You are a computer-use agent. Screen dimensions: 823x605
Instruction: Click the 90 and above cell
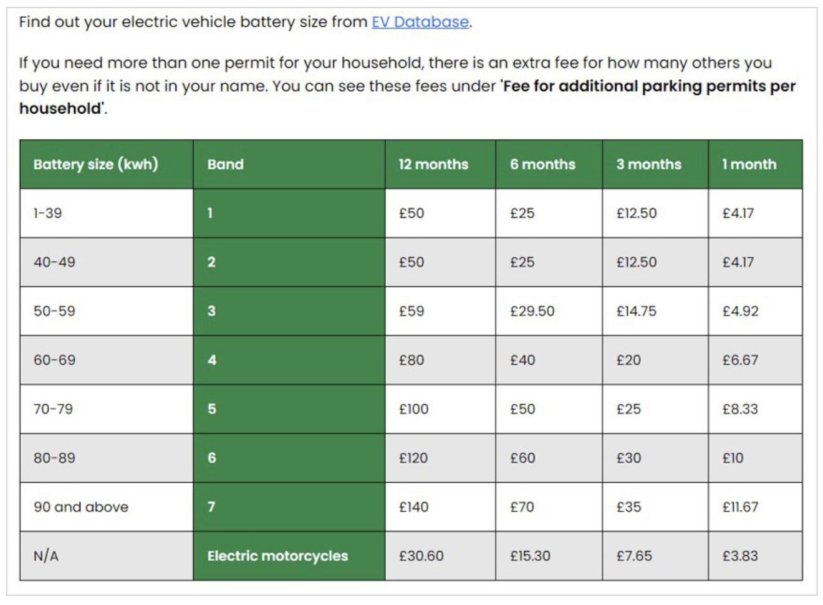(81, 507)
